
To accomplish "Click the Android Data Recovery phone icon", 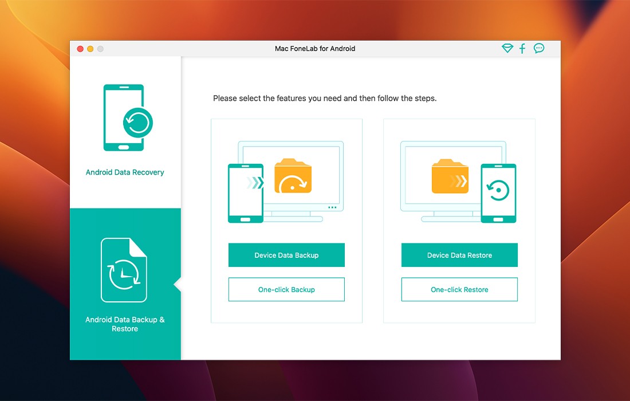I will click(x=125, y=118).
